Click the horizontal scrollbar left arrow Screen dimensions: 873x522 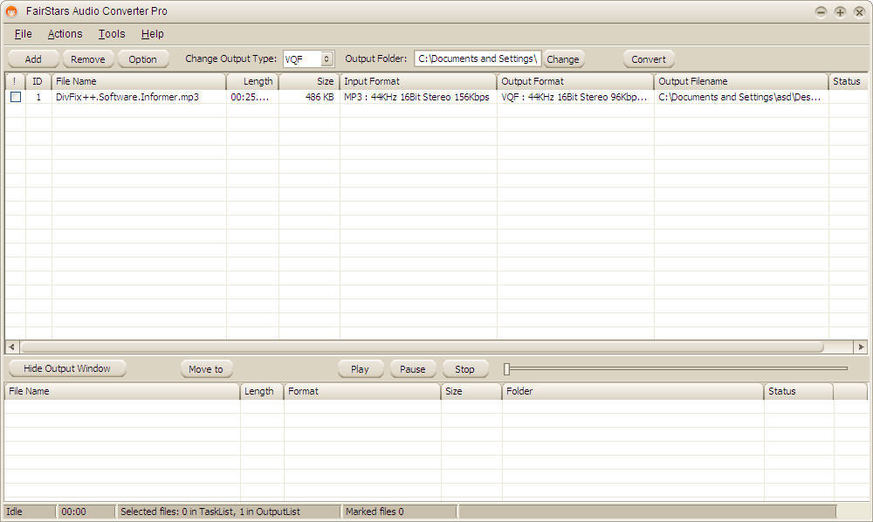point(11,347)
